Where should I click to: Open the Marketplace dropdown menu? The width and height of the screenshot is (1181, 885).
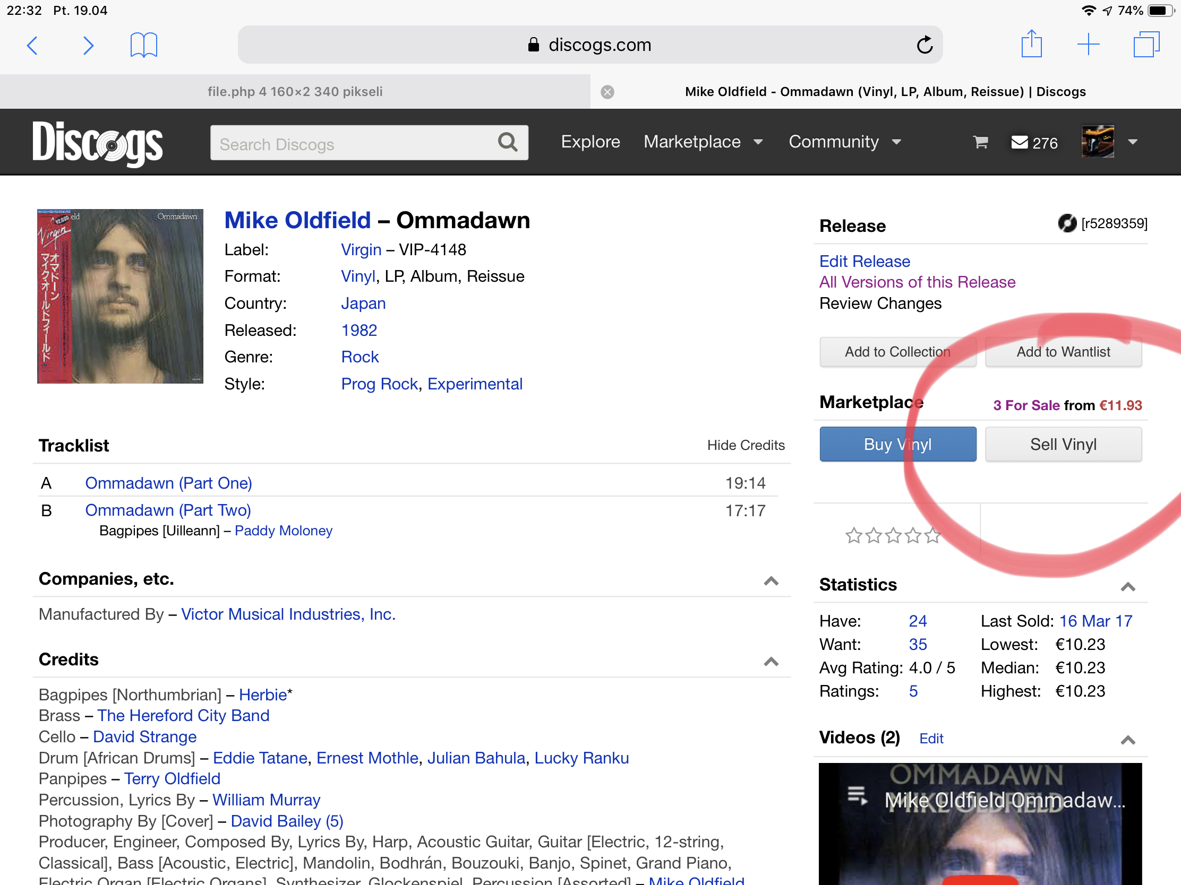(x=703, y=142)
